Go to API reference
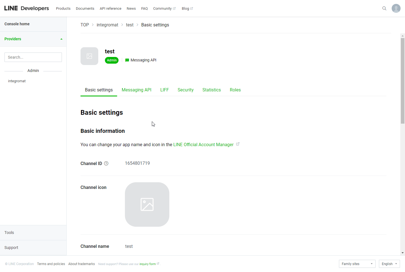Image resolution: width=405 pixels, height=272 pixels. click(x=110, y=9)
